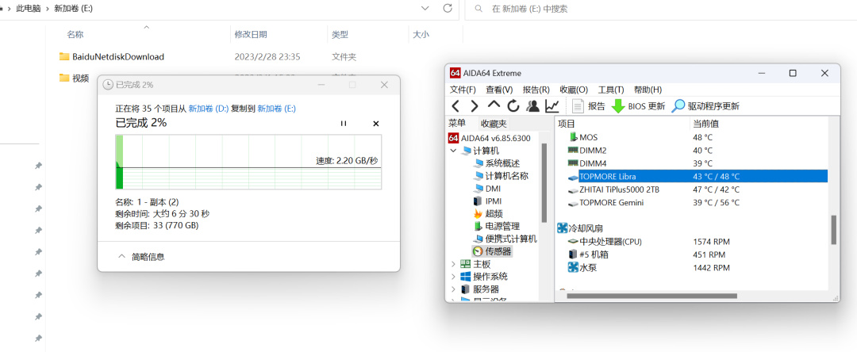Pause the file copy operation
This screenshot has width=857, height=352.
click(344, 124)
